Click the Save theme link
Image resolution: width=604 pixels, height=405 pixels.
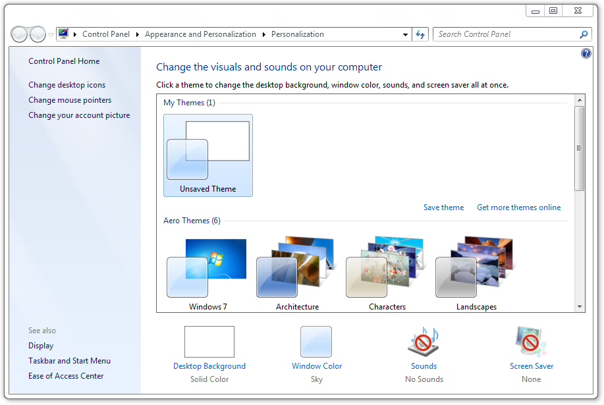(443, 207)
